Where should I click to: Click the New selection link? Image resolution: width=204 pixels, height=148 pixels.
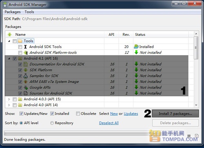(x=114, y=114)
